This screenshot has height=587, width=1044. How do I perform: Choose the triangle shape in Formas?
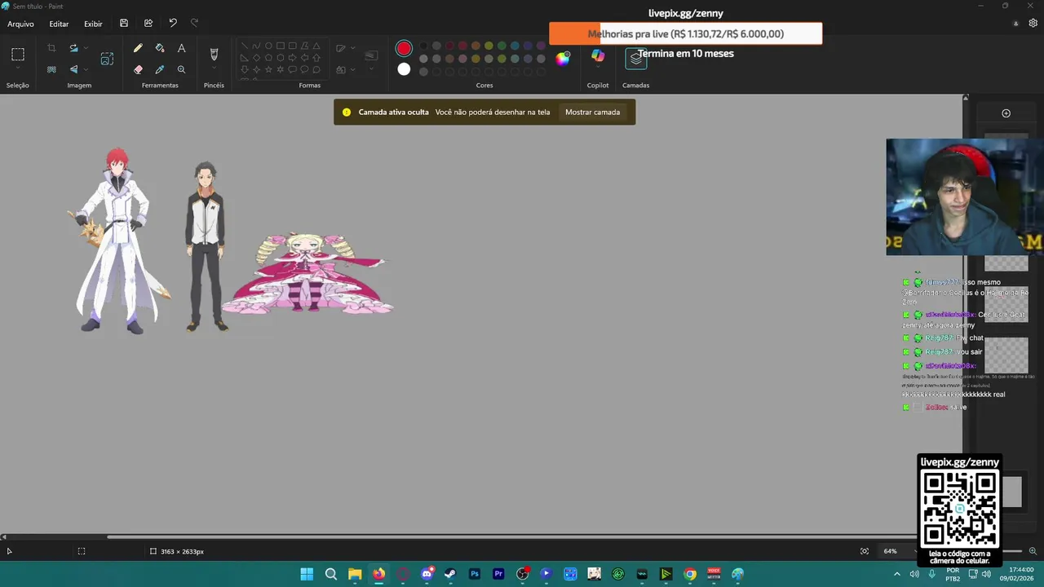tap(316, 46)
